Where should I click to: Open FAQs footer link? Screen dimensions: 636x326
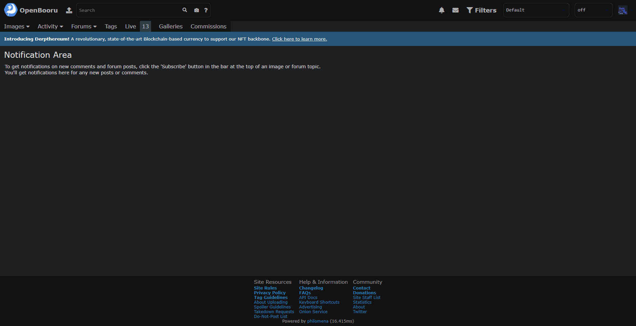coord(305,293)
